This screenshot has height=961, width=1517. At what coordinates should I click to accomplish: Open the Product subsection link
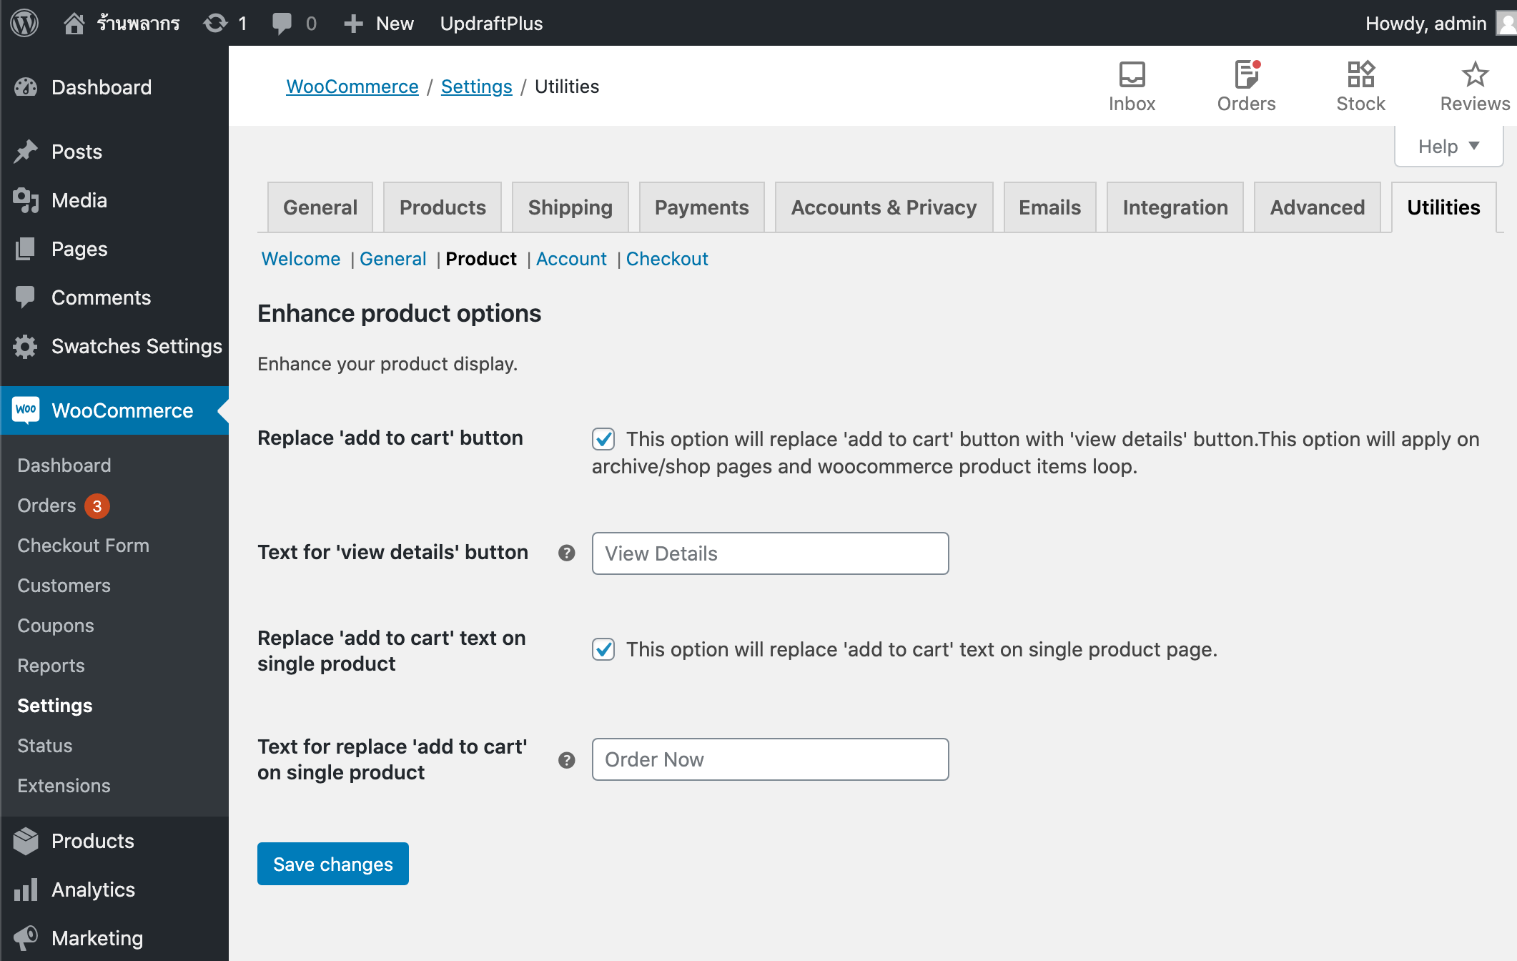(x=481, y=259)
